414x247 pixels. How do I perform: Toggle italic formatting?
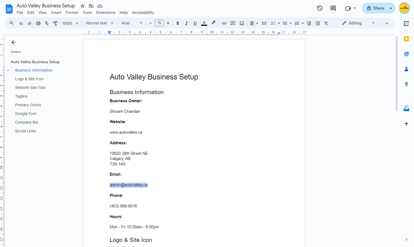pos(187,23)
